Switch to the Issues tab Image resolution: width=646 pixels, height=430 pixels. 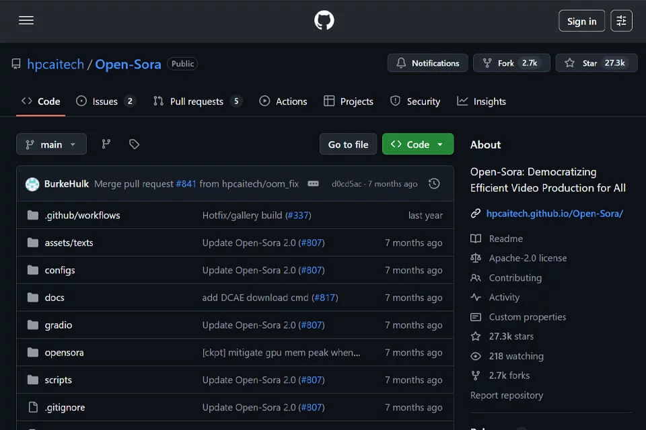point(106,101)
